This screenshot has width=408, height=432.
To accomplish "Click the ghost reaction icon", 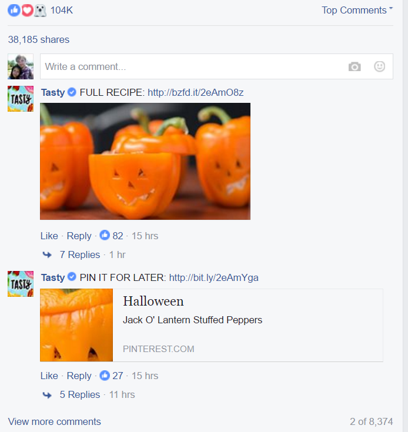I will 40,11.
